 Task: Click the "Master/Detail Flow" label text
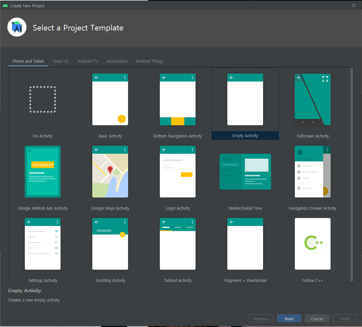245,208
